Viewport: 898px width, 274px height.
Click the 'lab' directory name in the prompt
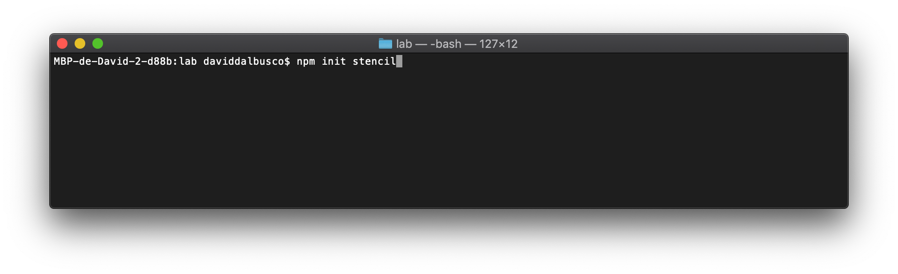point(189,61)
